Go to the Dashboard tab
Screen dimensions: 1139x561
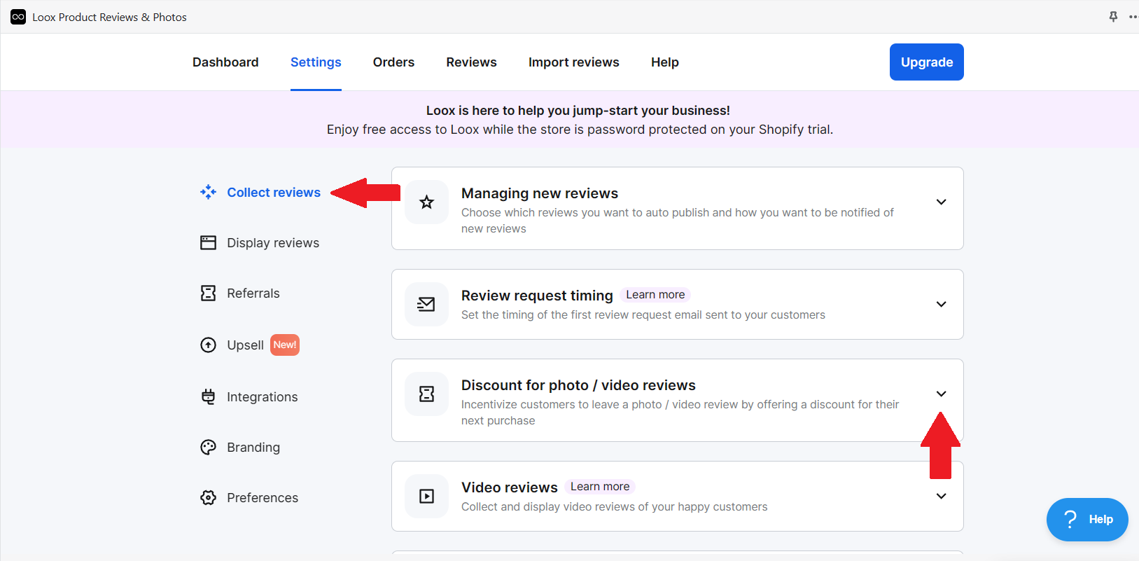(225, 62)
